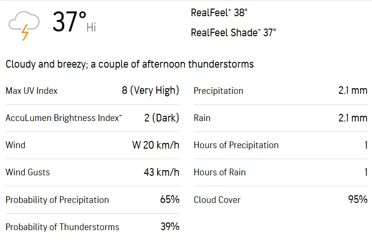Select the 43 km/h gust value
Screen dimensions: 372x252
click(161, 172)
